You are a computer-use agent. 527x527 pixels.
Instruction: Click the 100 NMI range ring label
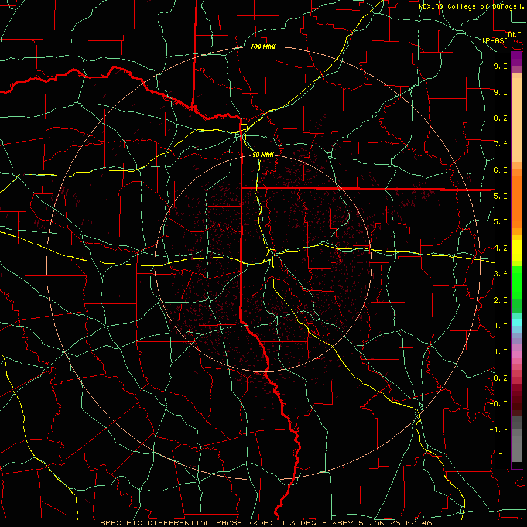coord(263,46)
